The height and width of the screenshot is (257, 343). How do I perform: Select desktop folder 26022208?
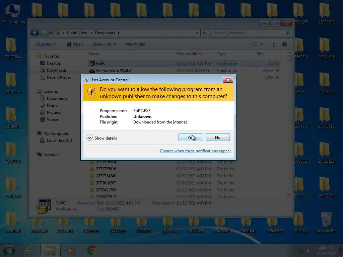coord(326,187)
